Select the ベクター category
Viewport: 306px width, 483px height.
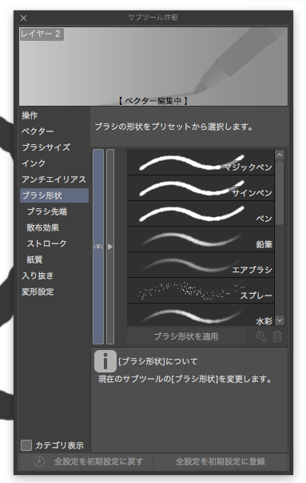pyautogui.click(x=38, y=131)
